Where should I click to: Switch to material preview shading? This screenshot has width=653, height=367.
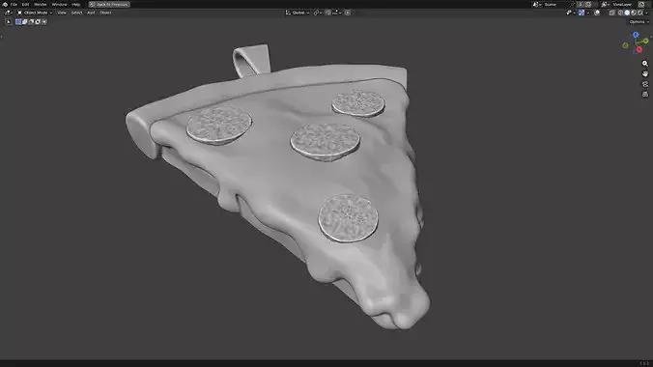click(634, 13)
